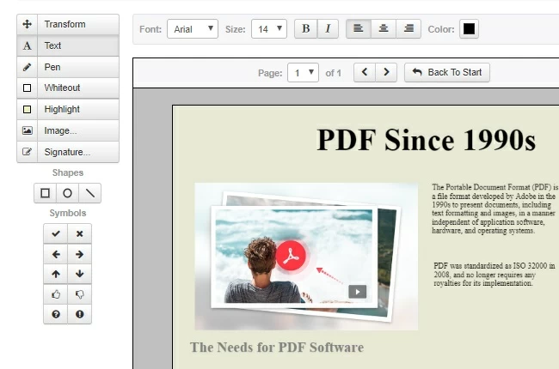The height and width of the screenshot is (369, 559).
Task: Open the black text Color swatch
Action: pos(469,29)
